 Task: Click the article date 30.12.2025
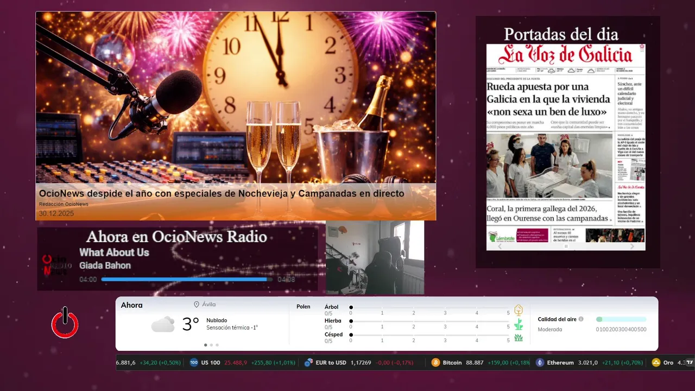coord(56,213)
